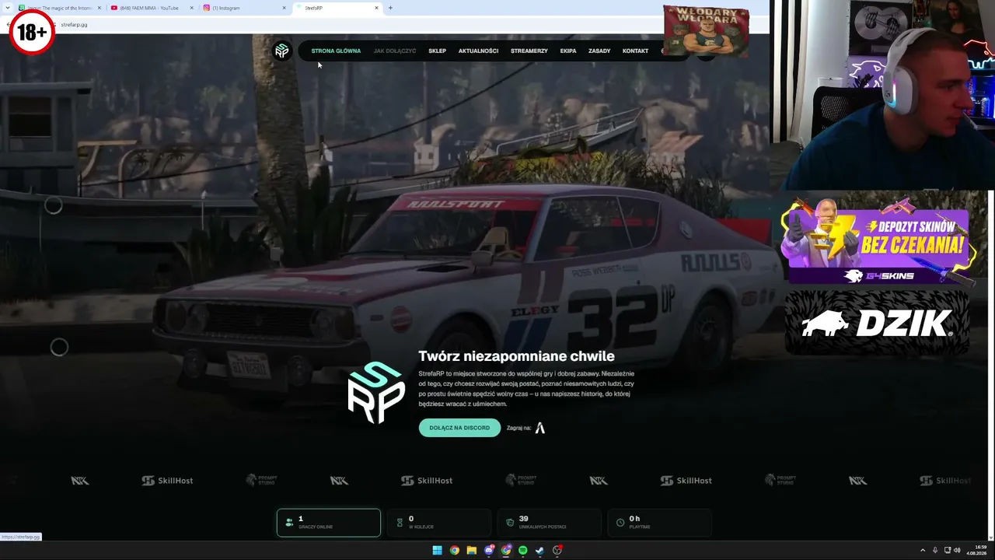Click the first SkillHost sponsor logo
995x560 pixels.
[x=167, y=481]
